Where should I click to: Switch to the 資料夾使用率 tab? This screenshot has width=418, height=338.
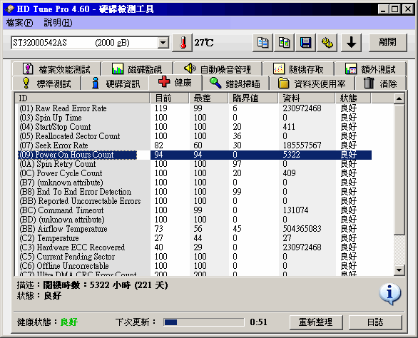[x=312, y=83]
